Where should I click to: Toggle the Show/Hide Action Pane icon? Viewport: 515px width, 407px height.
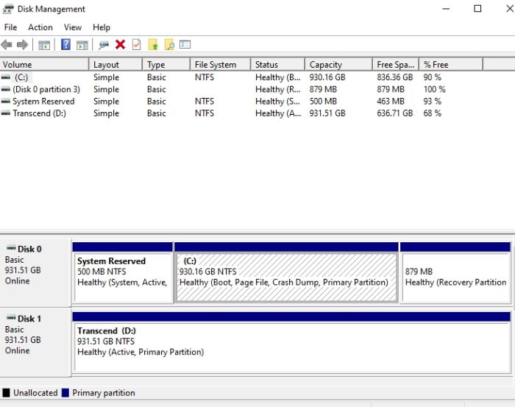tap(82, 45)
